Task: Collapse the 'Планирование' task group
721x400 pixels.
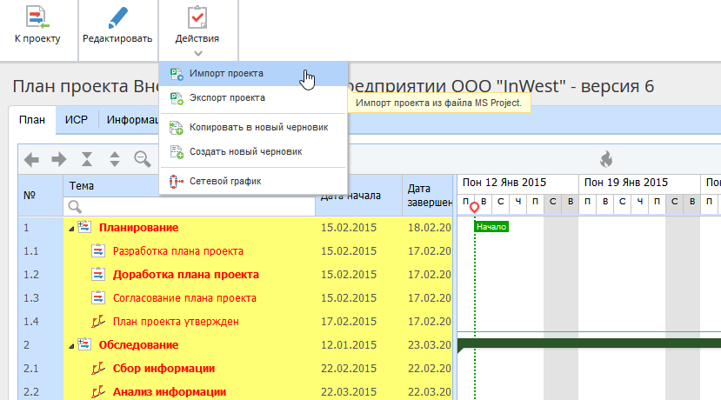Action: pyautogui.click(x=70, y=228)
